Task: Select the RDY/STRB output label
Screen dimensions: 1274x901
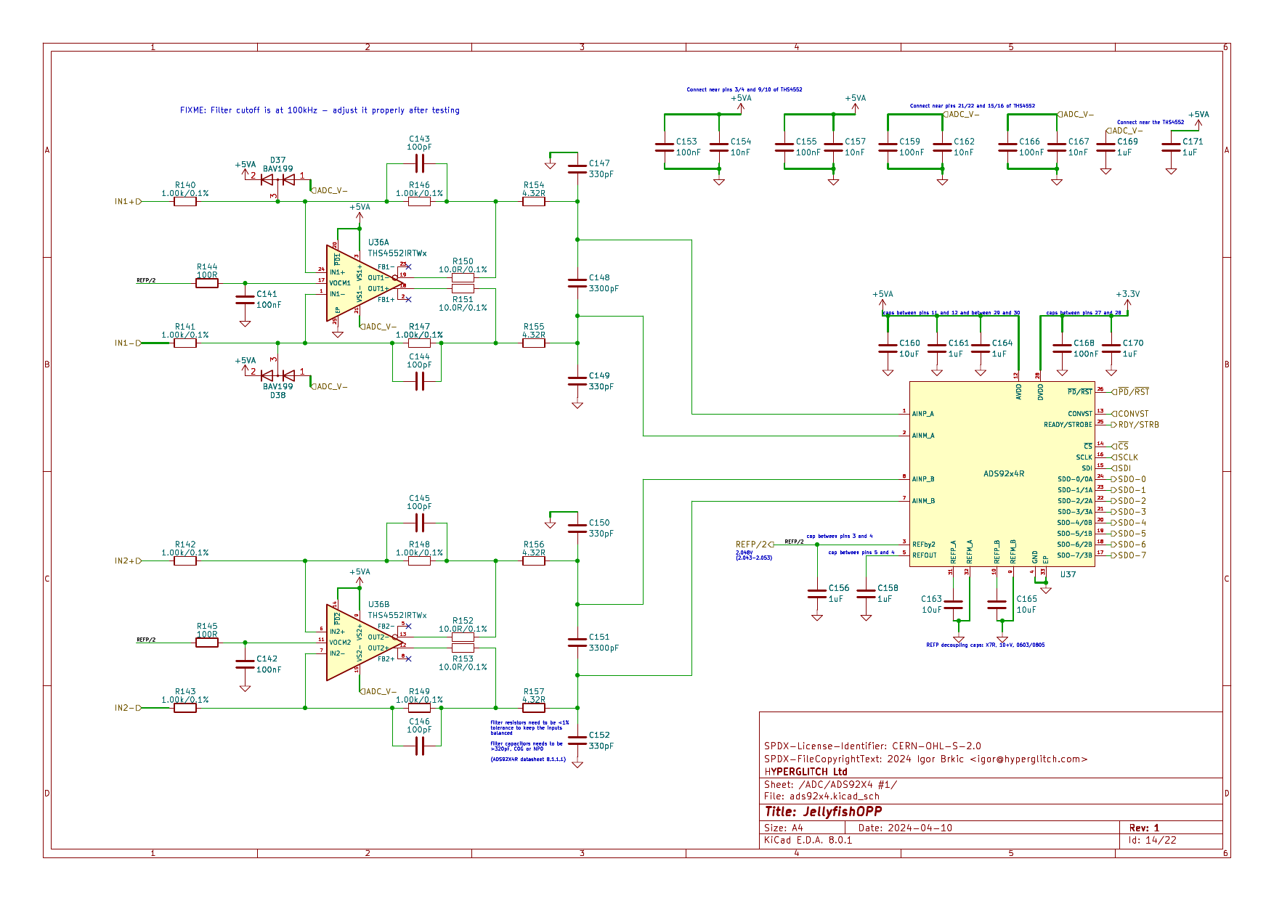Action: point(1137,425)
